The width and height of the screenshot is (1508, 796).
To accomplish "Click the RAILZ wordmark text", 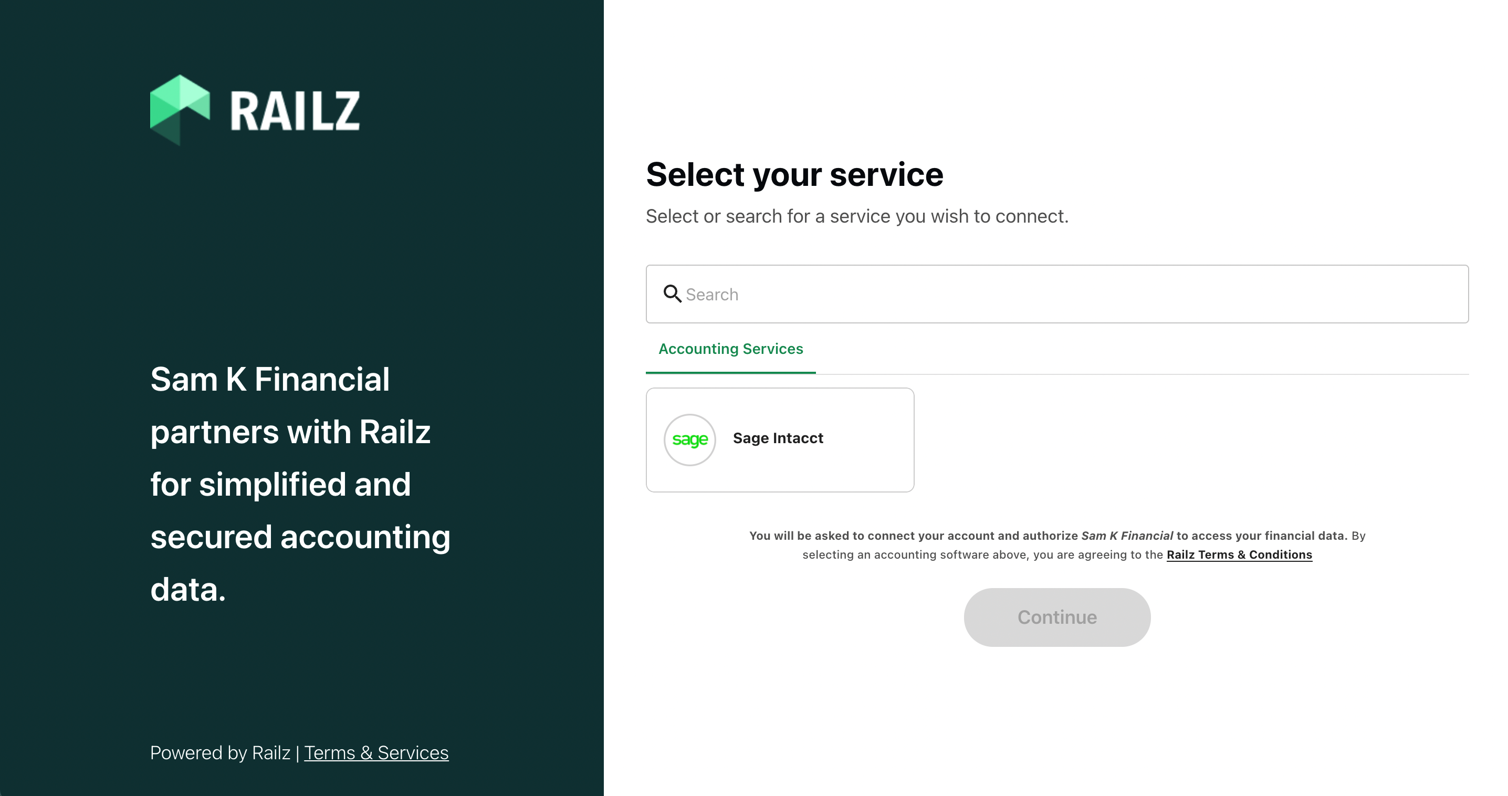I will click(295, 111).
